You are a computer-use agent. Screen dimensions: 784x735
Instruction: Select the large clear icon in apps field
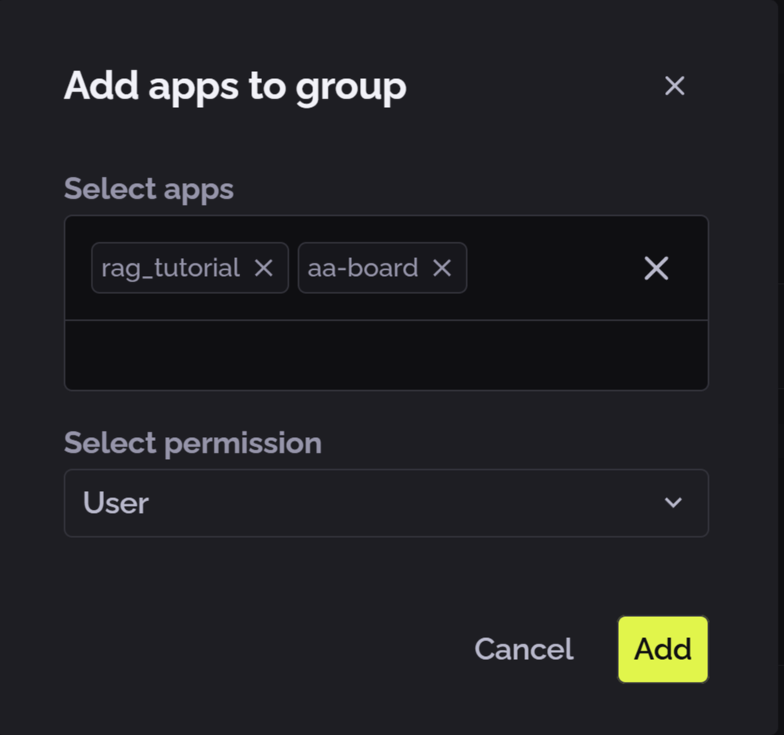click(x=656, y=268)
